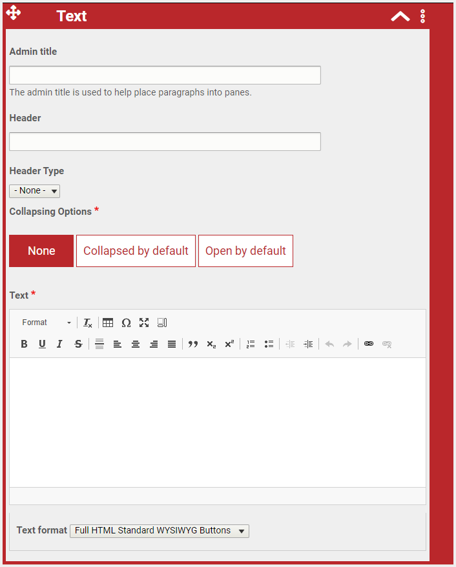Click the admin title help text
This screenshot has height=567, width=456.
(130, 93)
